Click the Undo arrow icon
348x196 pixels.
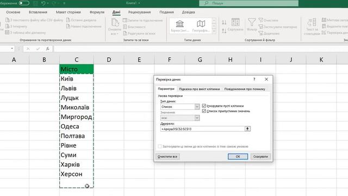(x=43, y=3)
